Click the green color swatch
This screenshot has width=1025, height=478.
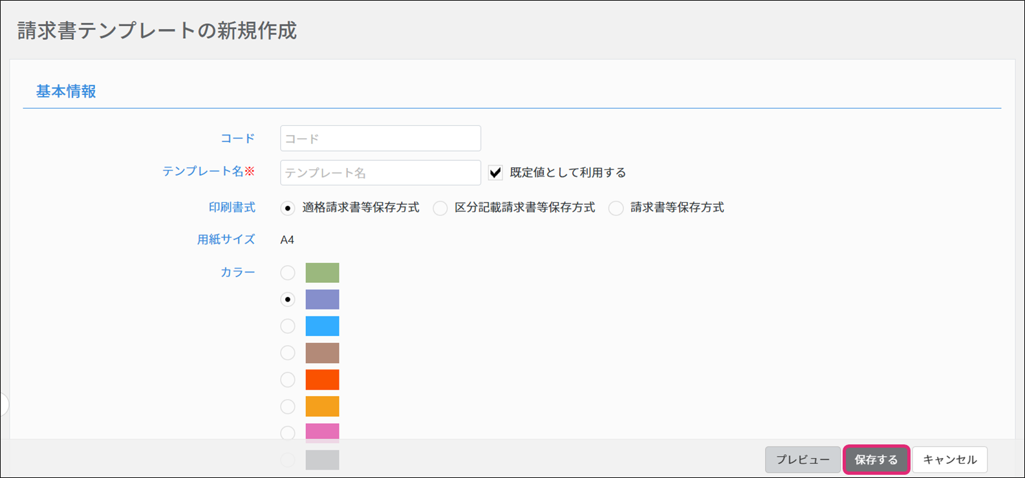point(322,273)
